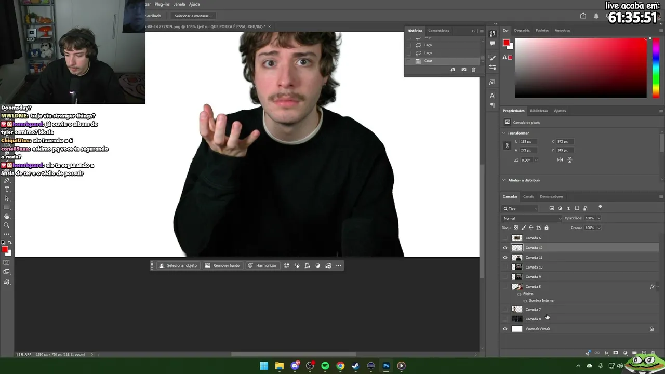Switch to the Amostras tab
The width and height of the screenshot is (665, 374).
click(x=563, y=31)
